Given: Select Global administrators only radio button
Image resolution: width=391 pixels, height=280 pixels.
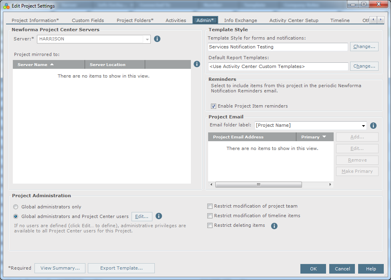Looking at the screenshot, I should [16, 207].
